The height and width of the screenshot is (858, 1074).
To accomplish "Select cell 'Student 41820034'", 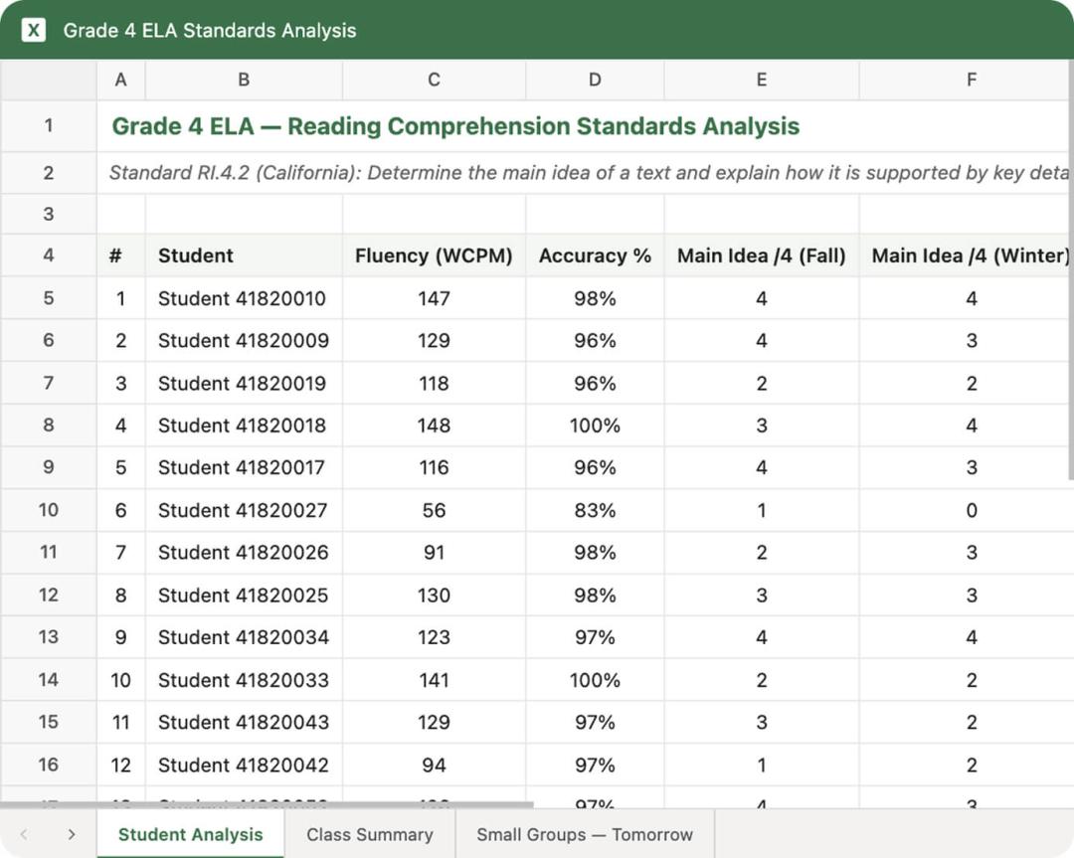I will pos(244,637).
